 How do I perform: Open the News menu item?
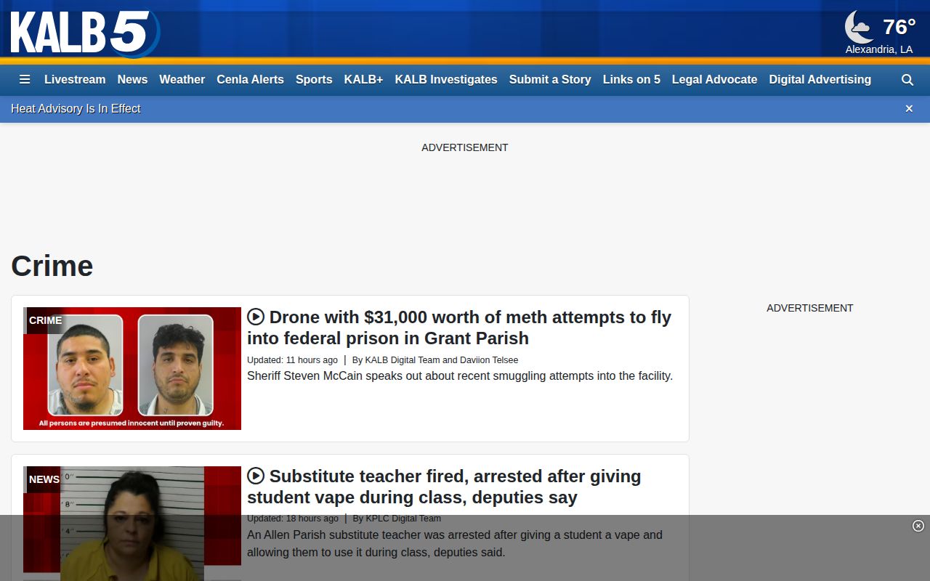coord(132,80)
